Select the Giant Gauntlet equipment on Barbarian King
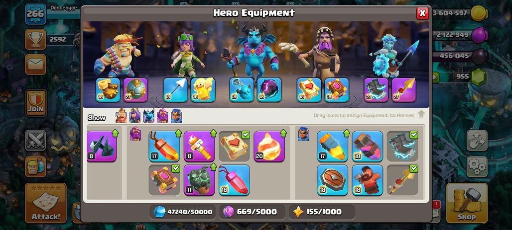Image resolution: width=512 pixels, height=230 pixels. [108, 90]
